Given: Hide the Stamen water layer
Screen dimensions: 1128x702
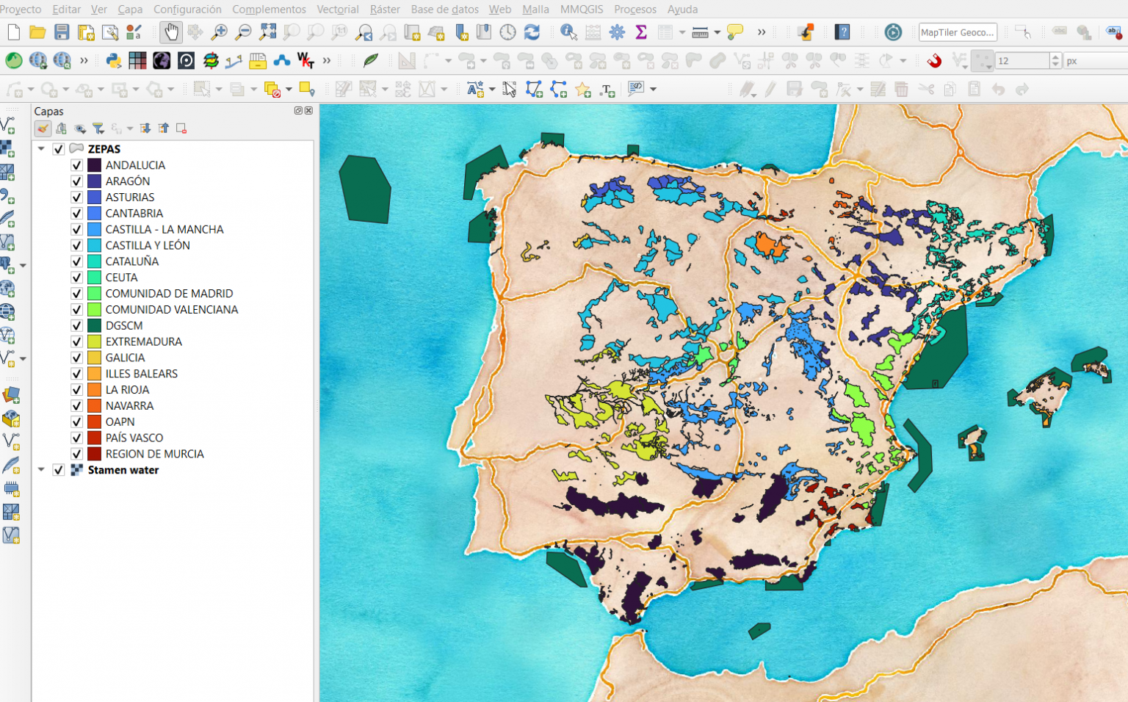Looking at the screenshot, I should (x=58, y=470).
